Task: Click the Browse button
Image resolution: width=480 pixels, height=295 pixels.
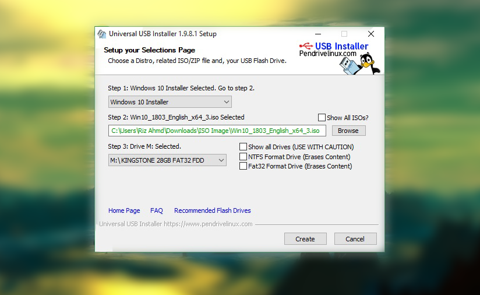Action: (x=349, y=131)
